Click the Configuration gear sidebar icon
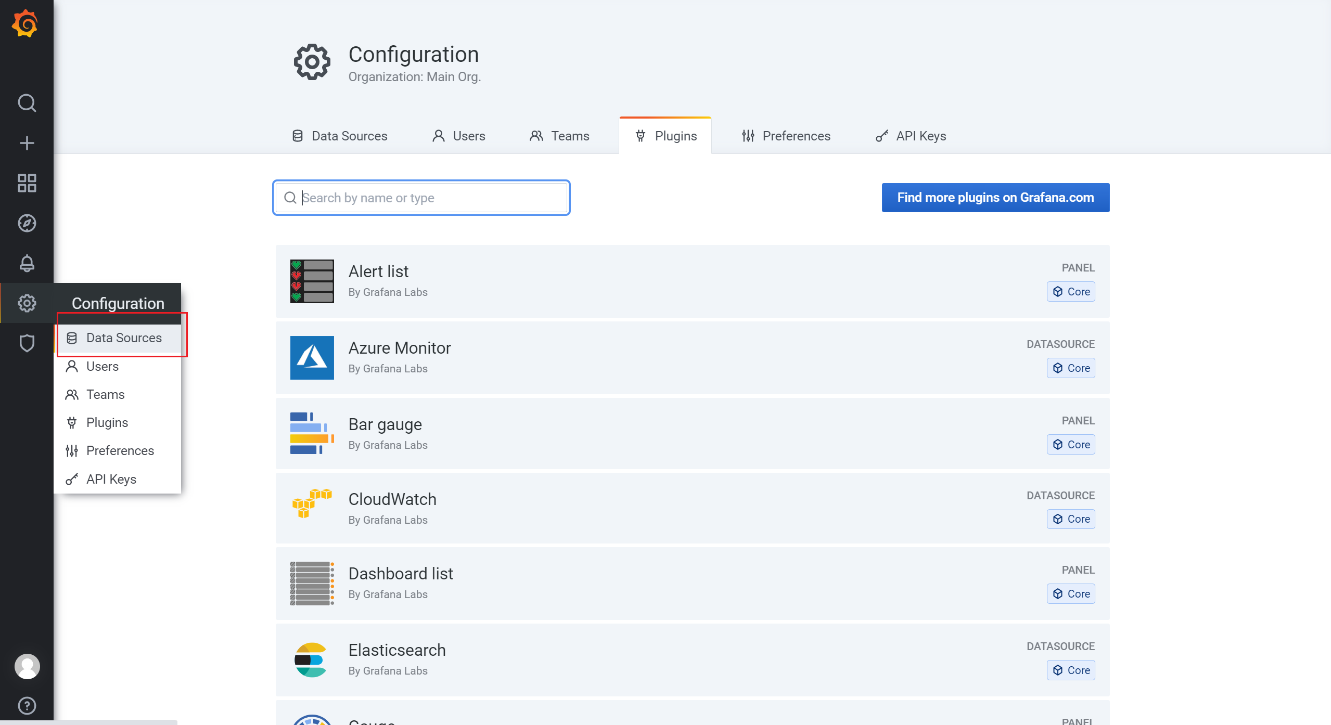 (x=27, y=303)
